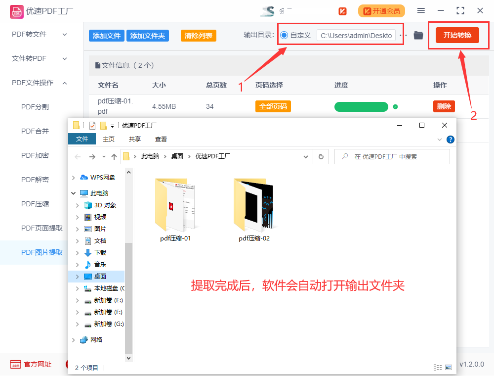Screen dimensions: 494x376
Task: Select PDF合并 in the sidebar
Action: click(x=35, y=131)
